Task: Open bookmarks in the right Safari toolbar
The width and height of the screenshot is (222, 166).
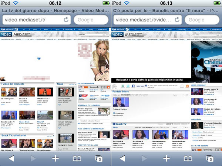Action: [x=188, y=158]
